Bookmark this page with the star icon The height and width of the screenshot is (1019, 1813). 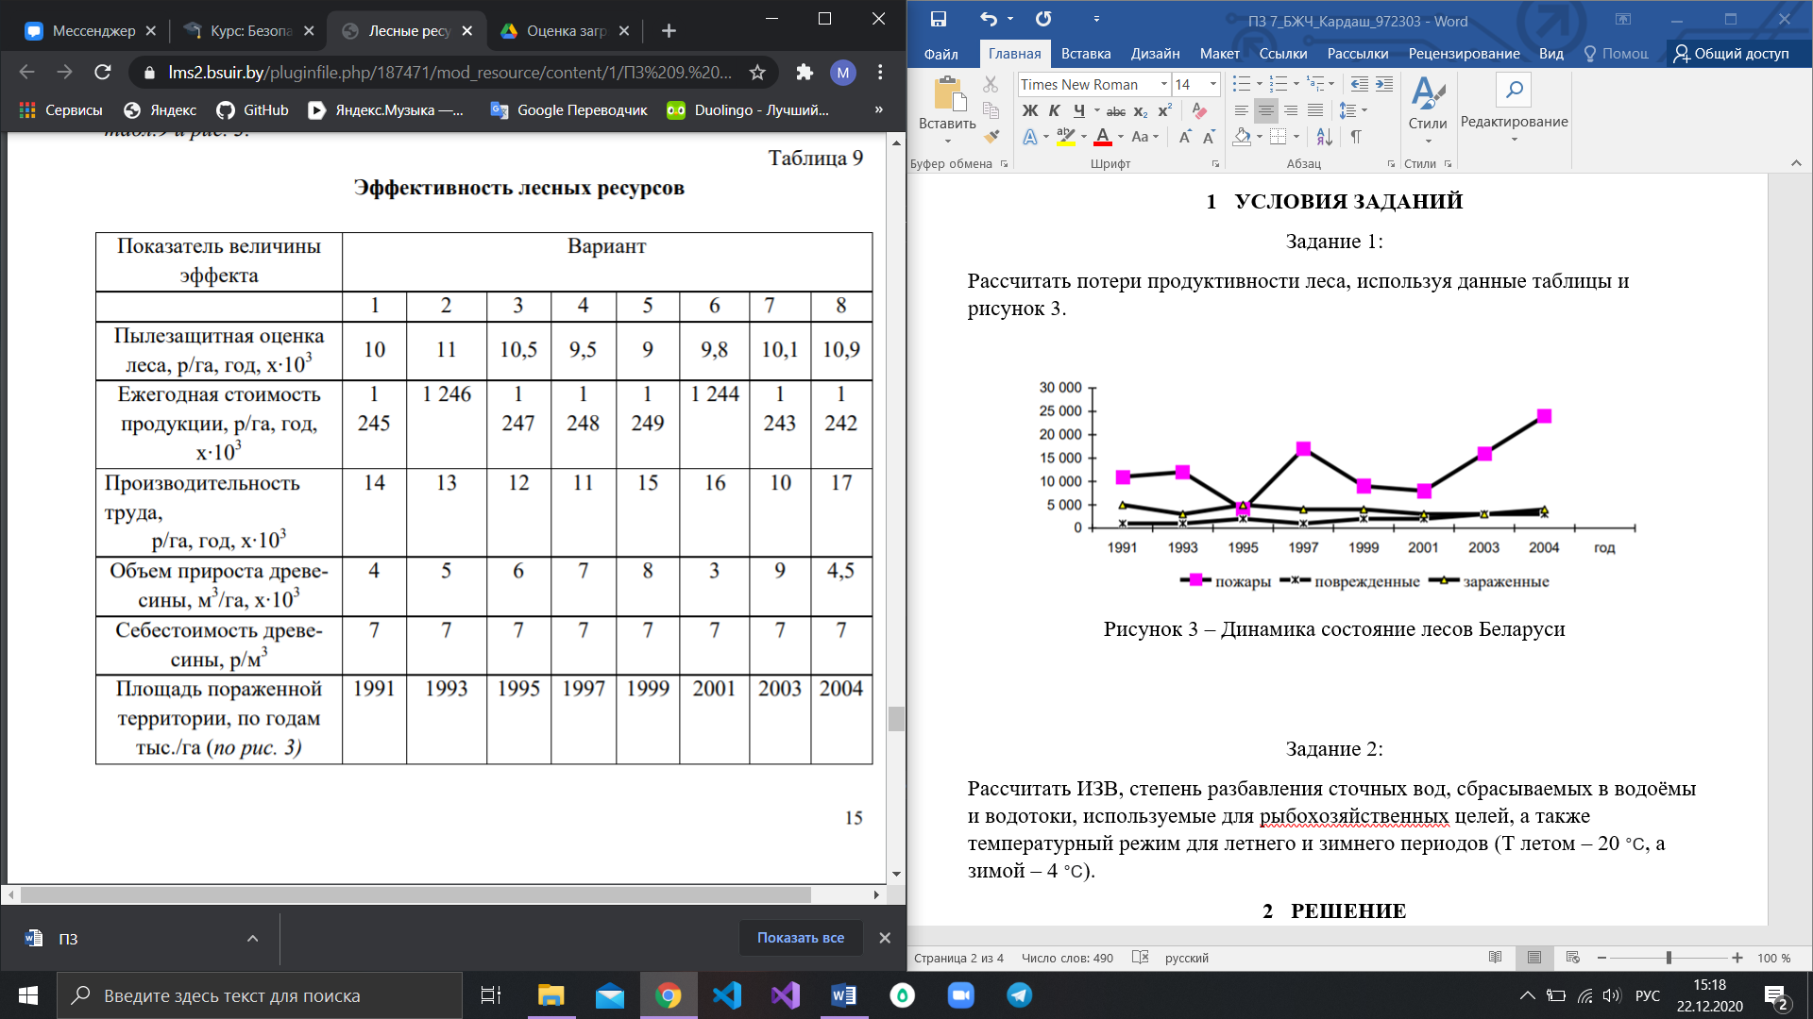pos(757,73)
